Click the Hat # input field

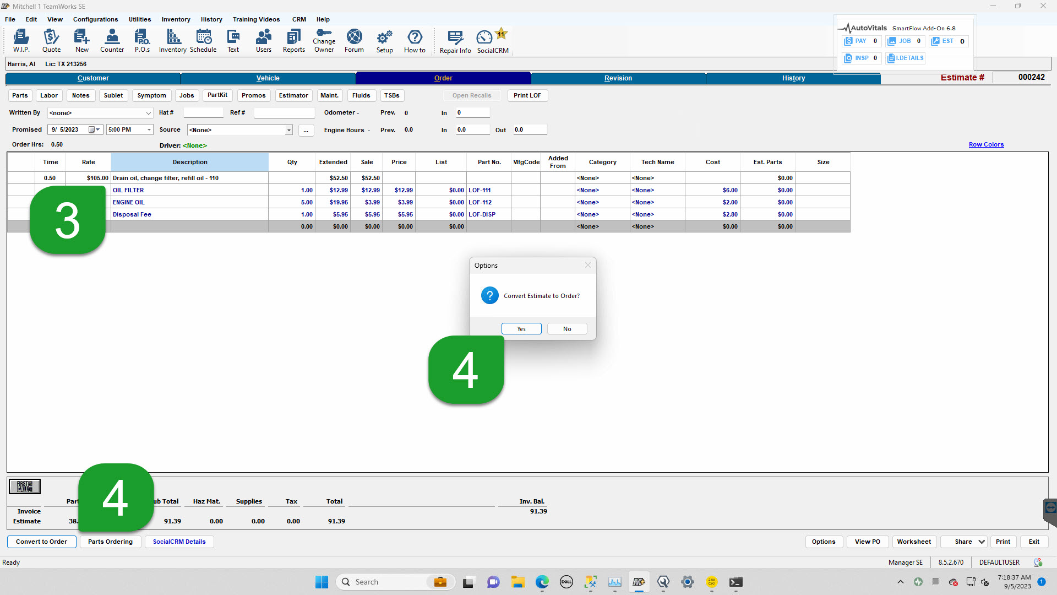[x=203, y=113]
